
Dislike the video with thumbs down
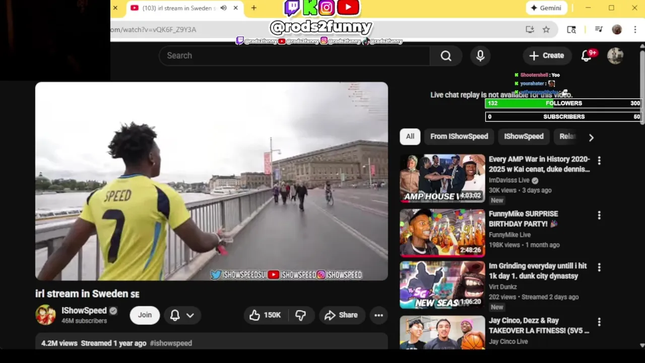[x=300, y=315]
